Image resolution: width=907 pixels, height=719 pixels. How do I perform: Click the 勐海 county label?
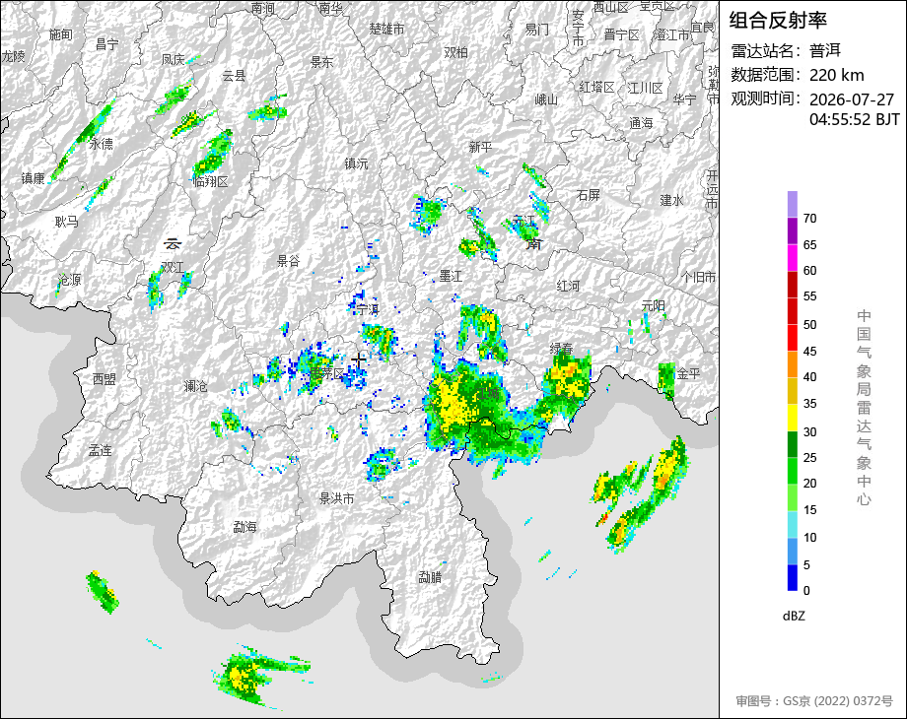tap(244, 527)
